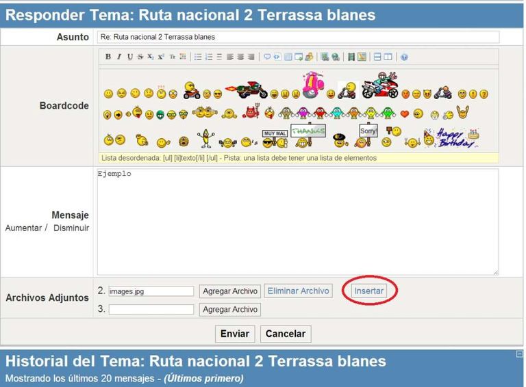The width and height of the screenshot is (526, 387).
Task: Insert the pink scooter emoticon
Action: tap(314, 85)
